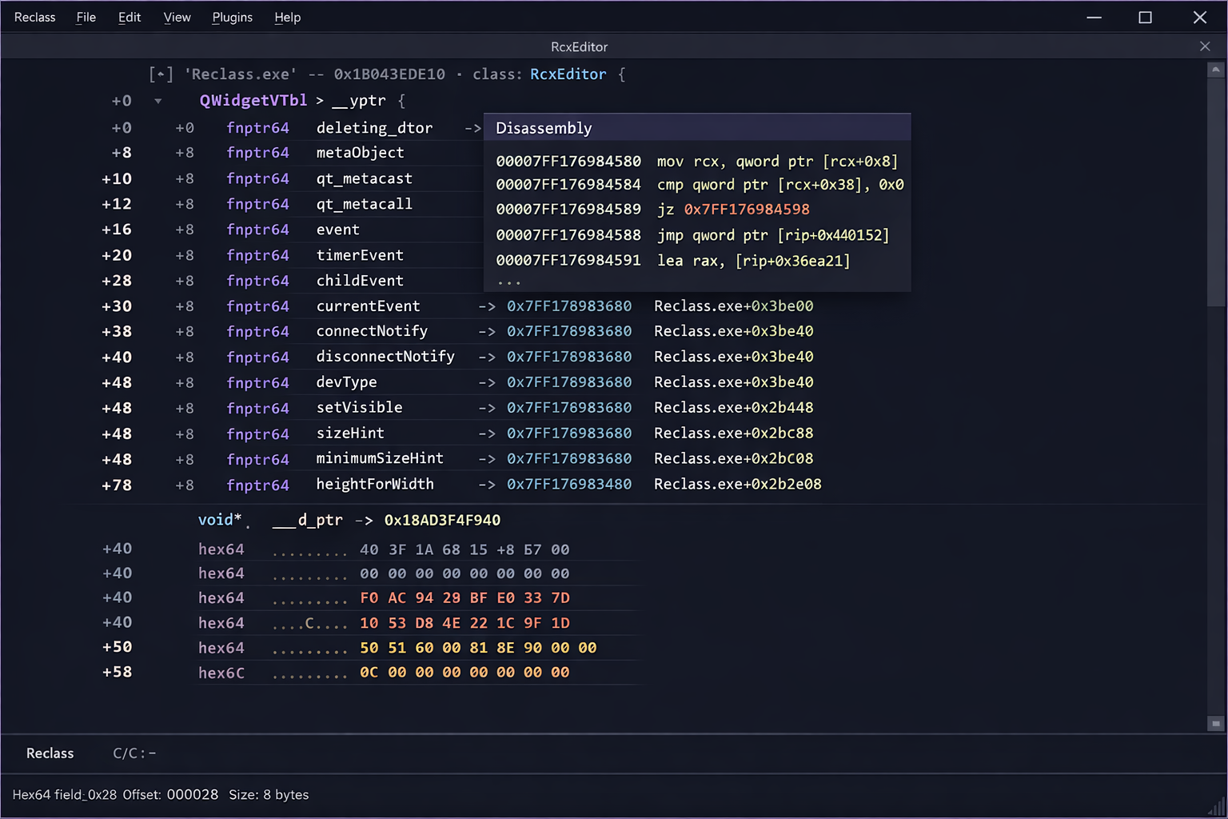The height and width of the screenshot is (819, 1228).
Task: Select base address 0x1B043EDE10
Action: click(389, 74)
